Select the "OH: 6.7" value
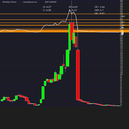The height and width of the screenshot is (129, 129). coord(99,10)
